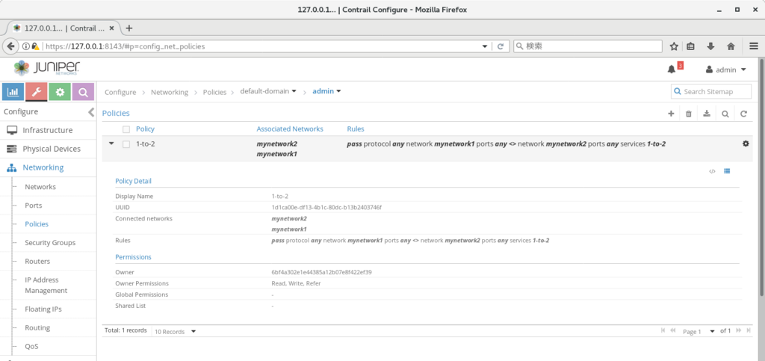Click the Networking breadcrumb link
Screen dimensions: 765x361
tap(170, 92)
